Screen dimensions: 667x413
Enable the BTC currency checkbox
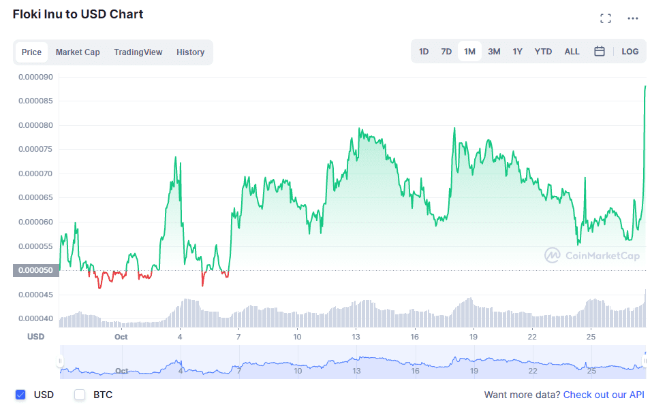click(x=79, y=395)
